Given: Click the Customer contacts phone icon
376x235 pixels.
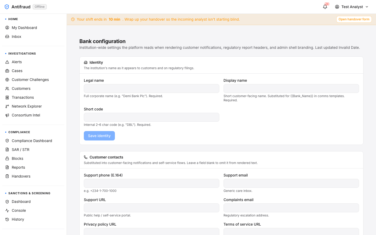Looking at the screenshot, I should [86, 157].
